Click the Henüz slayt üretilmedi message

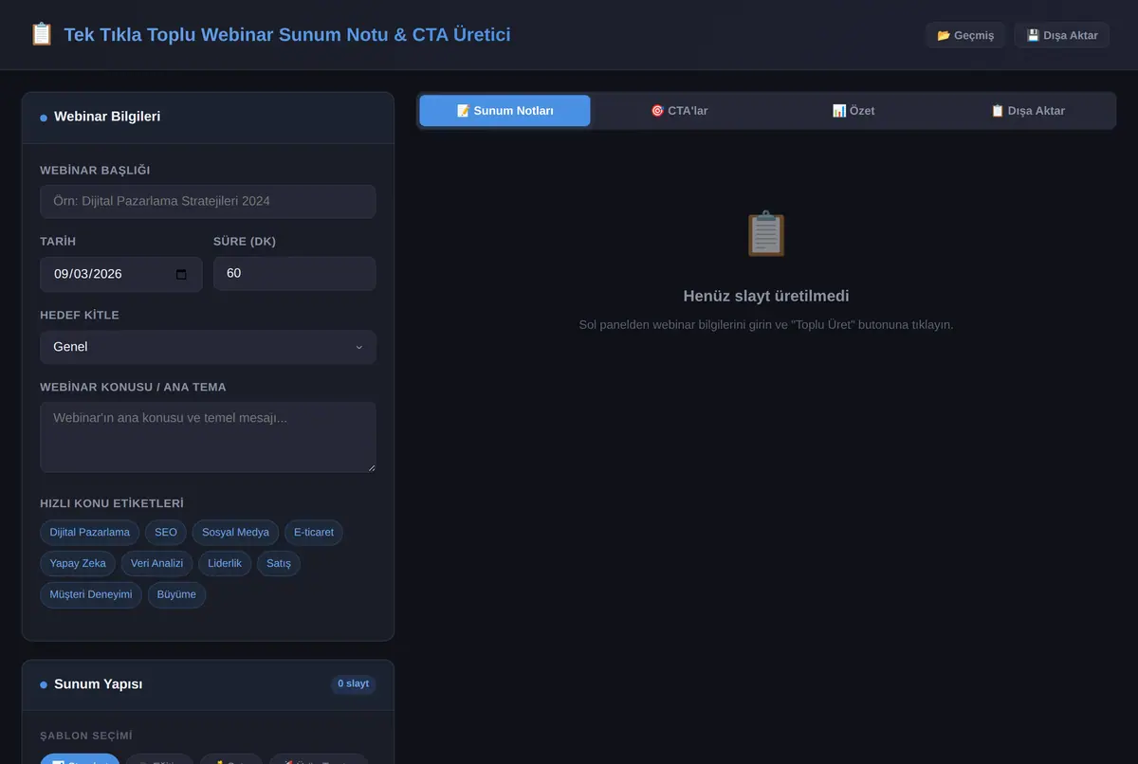(x=766, y=296)
